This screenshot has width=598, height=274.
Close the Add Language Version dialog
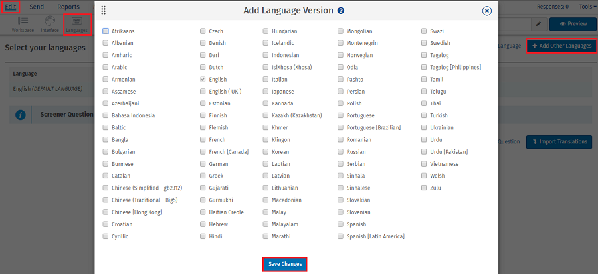point(486,11)
